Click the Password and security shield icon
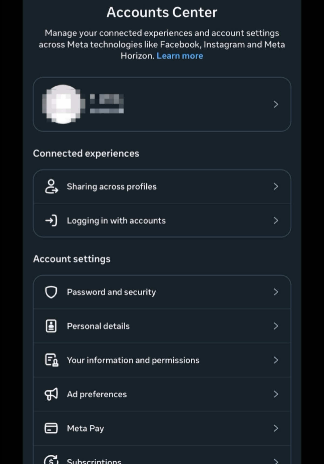 pos(51,292)
